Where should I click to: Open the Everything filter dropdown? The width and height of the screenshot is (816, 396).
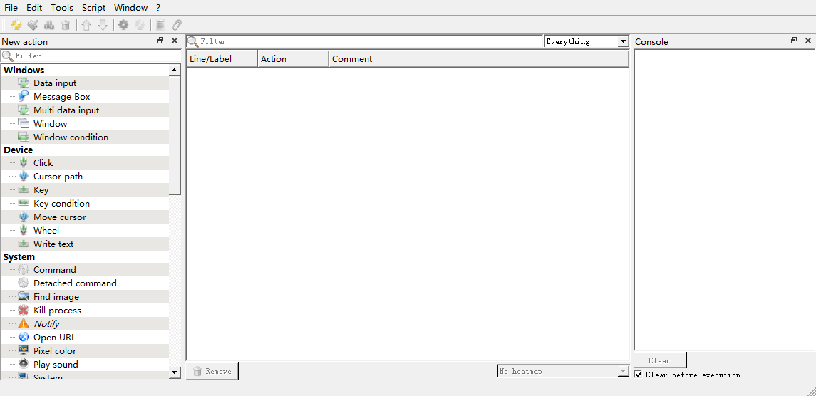pos(622,42)
